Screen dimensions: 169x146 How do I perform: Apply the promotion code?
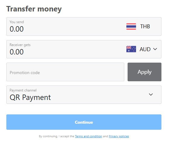click(145, 72)
